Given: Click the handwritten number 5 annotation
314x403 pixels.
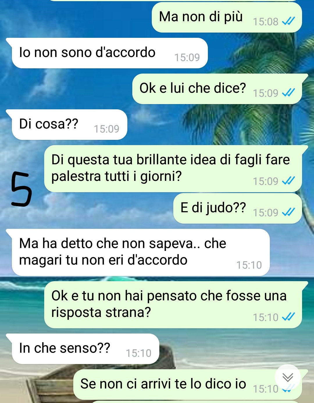Looking at the screenshot, I should point(21,189).
